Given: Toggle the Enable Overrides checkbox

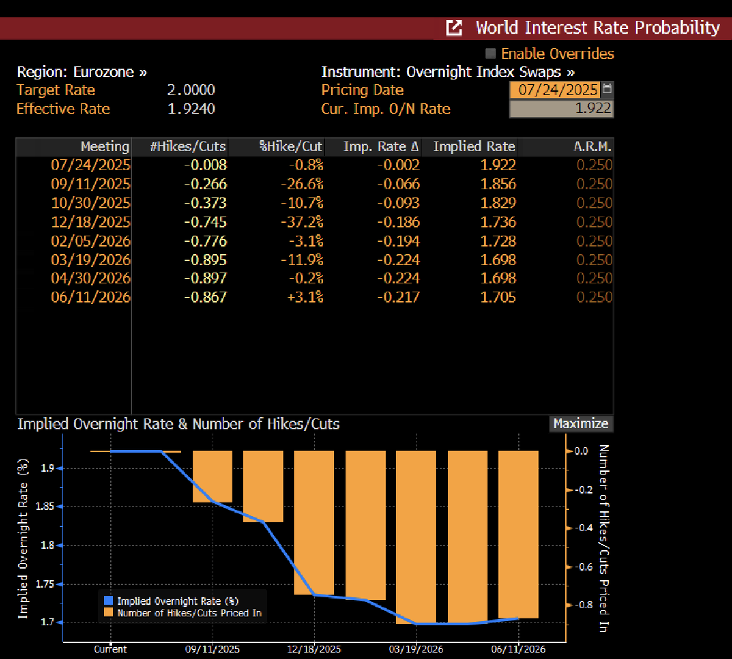Looking at the screenshot, I should [490, 54].
